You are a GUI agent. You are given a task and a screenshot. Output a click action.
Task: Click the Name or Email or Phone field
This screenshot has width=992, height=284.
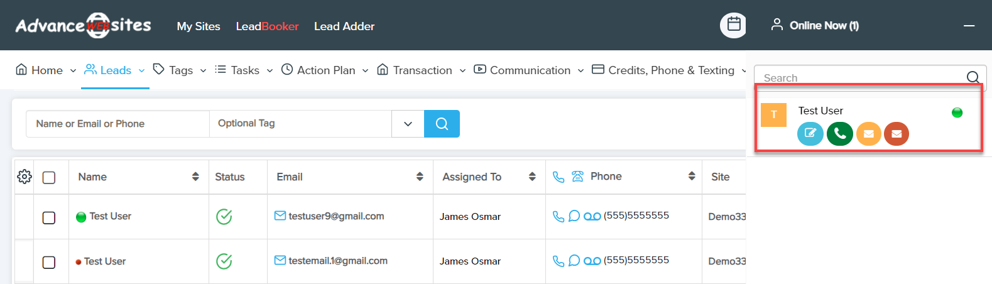(117, 124)
